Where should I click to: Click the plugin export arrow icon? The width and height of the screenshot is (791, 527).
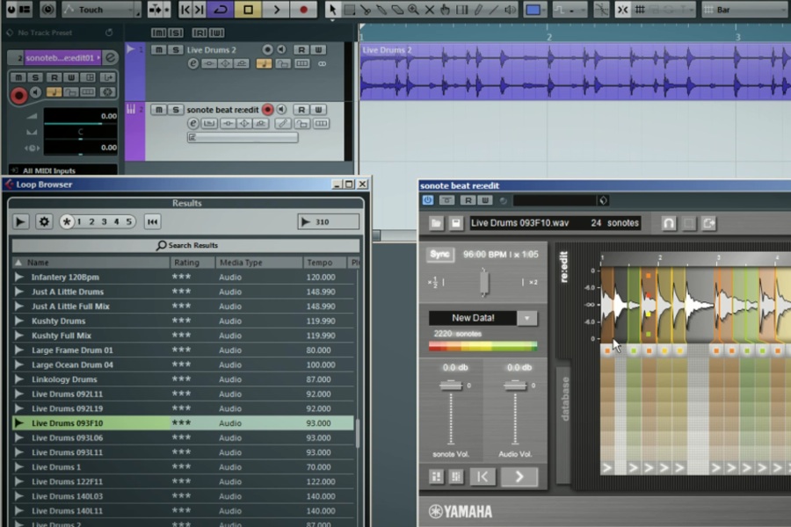[x=708, y=223]
